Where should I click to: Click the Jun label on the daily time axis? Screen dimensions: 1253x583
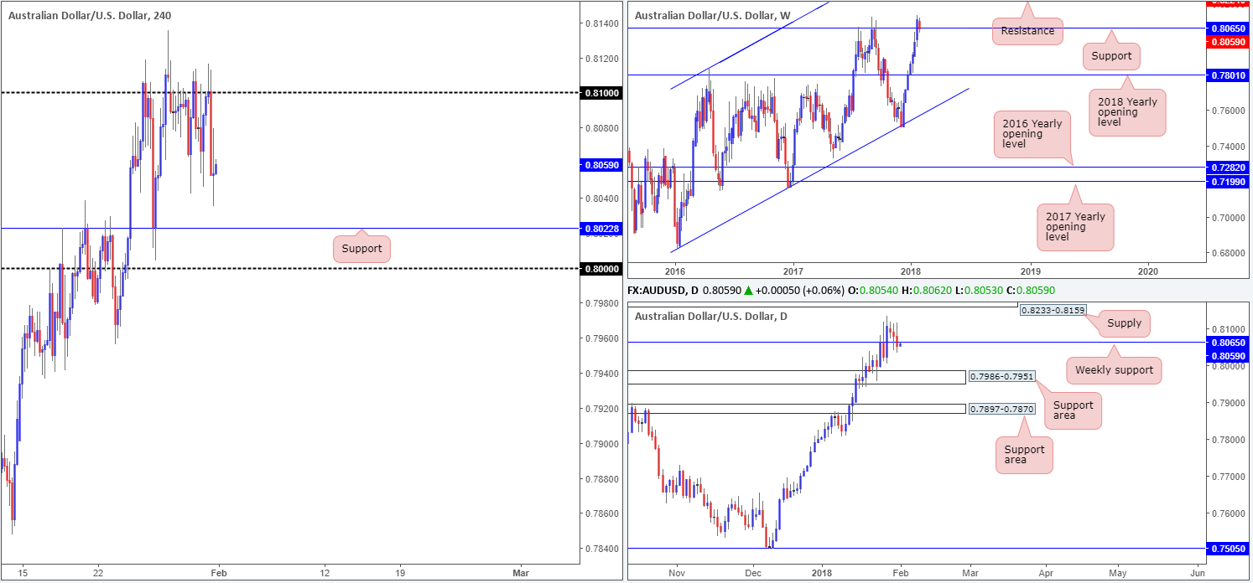point(1197,573)
